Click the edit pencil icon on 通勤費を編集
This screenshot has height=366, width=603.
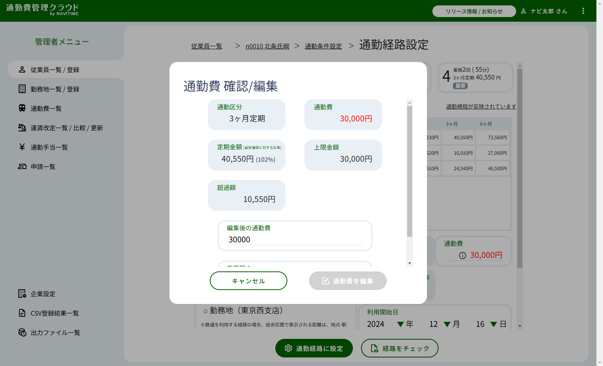pyautogui.click(x=326, y=281)
